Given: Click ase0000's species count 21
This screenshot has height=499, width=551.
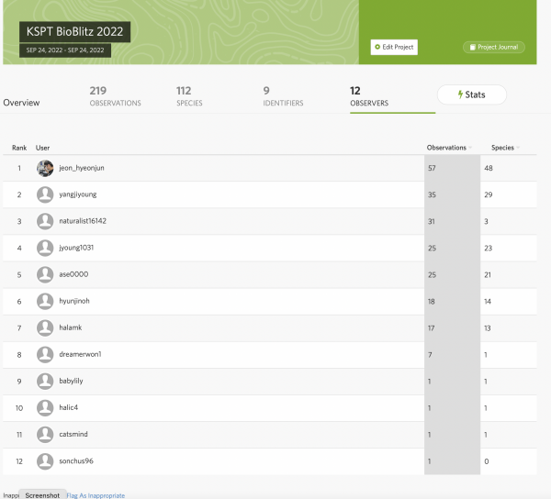Looking at the screenshot, I should pos(488,275).
